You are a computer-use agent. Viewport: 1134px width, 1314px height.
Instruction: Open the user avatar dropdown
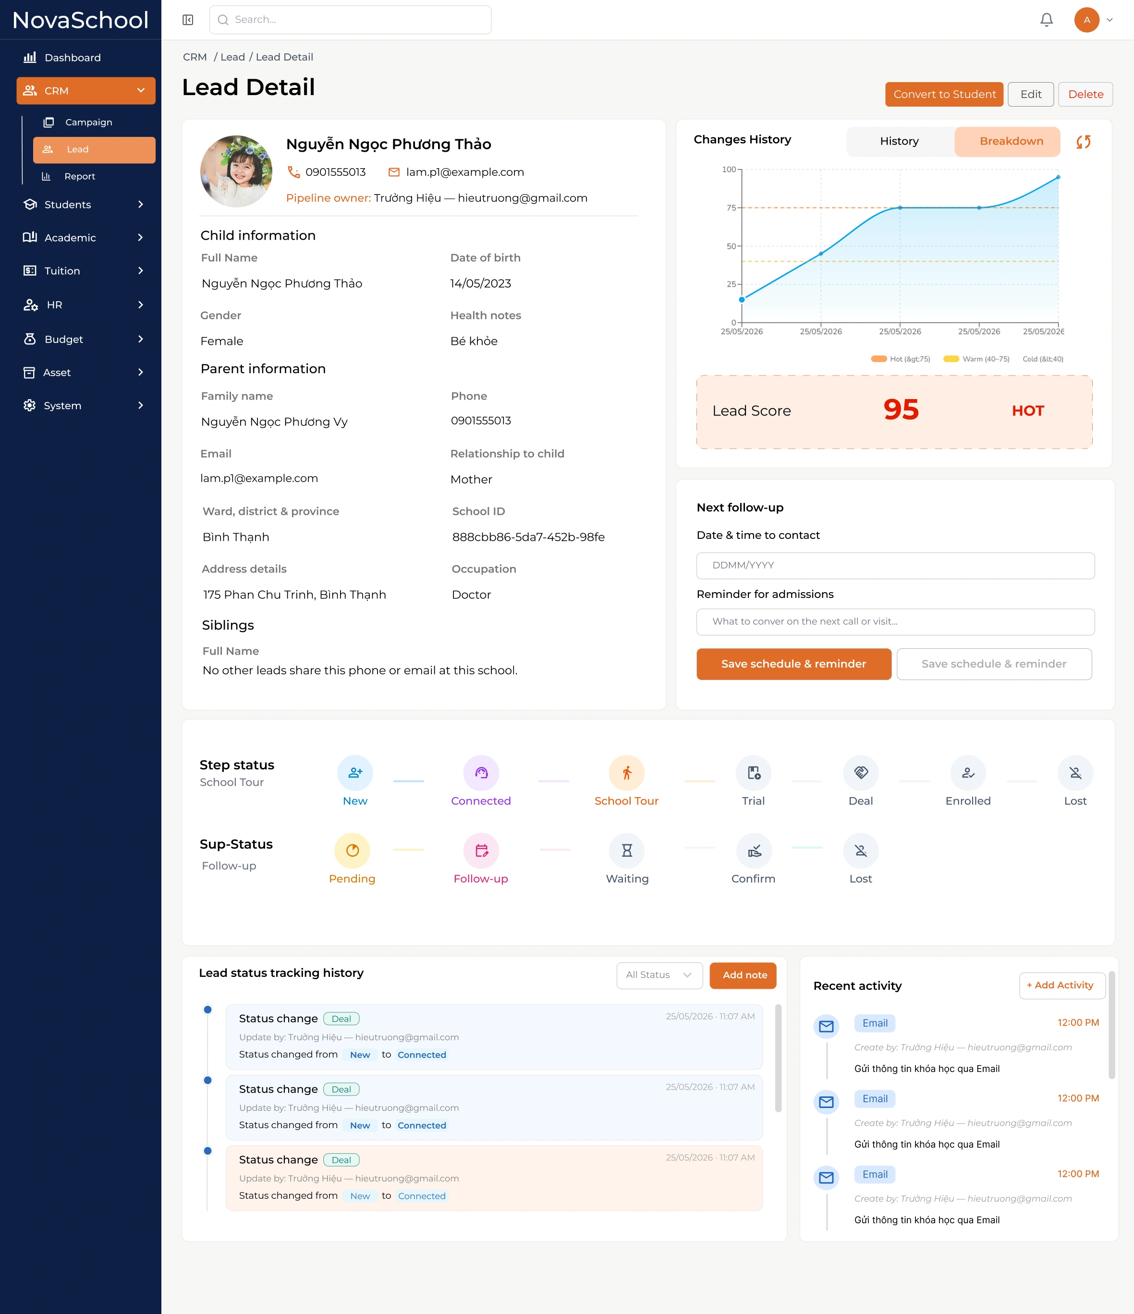point(1094,20)
